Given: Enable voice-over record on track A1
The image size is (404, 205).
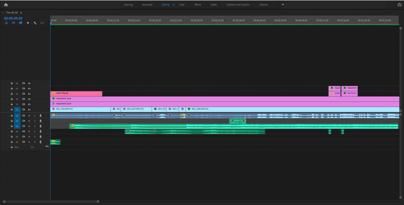Looking at the screenshot, I should click(40, 116).
